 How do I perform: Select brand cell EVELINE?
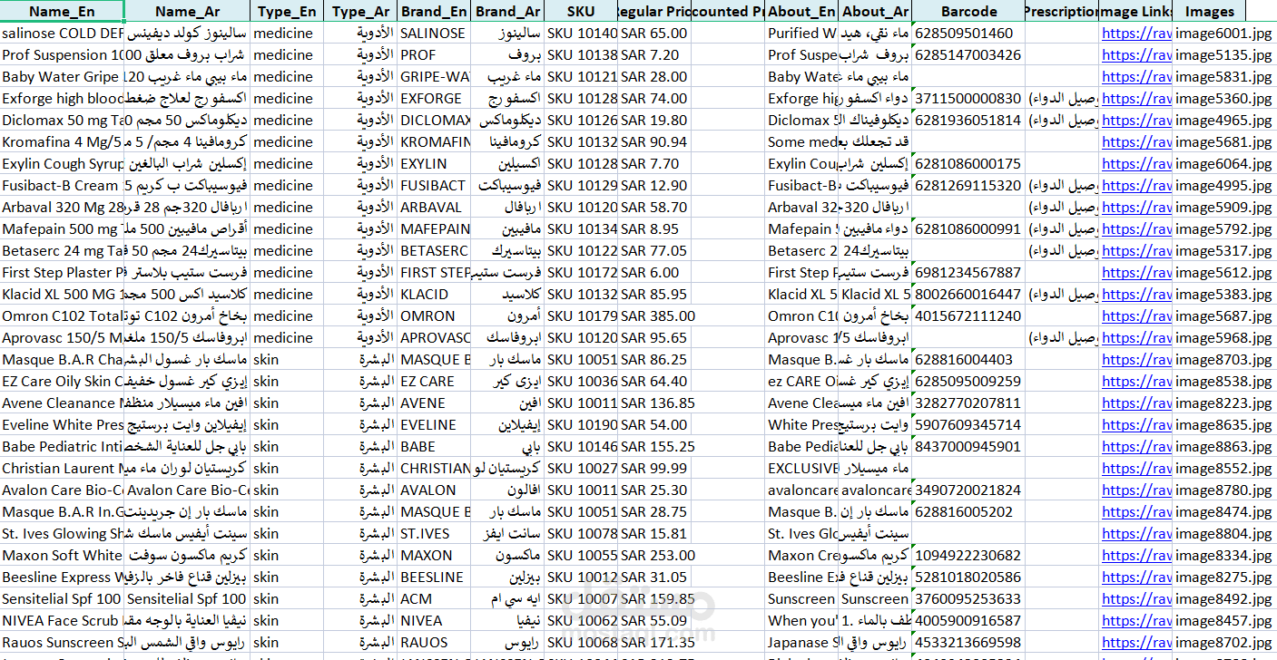click(434, 425)
